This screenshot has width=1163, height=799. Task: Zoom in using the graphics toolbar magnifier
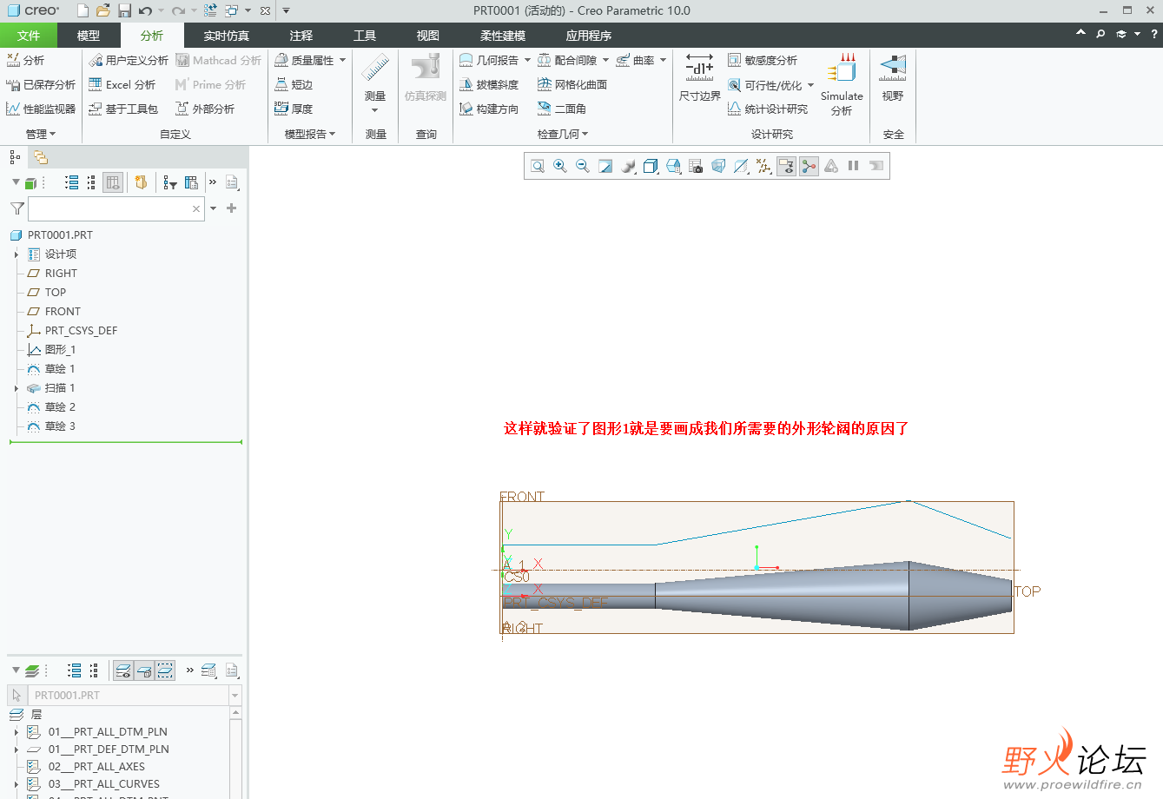pos(560,166)
